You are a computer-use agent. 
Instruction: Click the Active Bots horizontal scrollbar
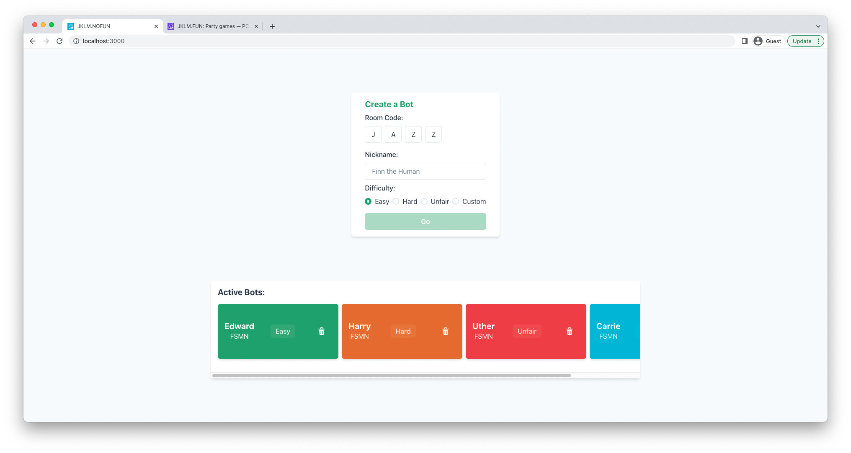tap(391, 376)
